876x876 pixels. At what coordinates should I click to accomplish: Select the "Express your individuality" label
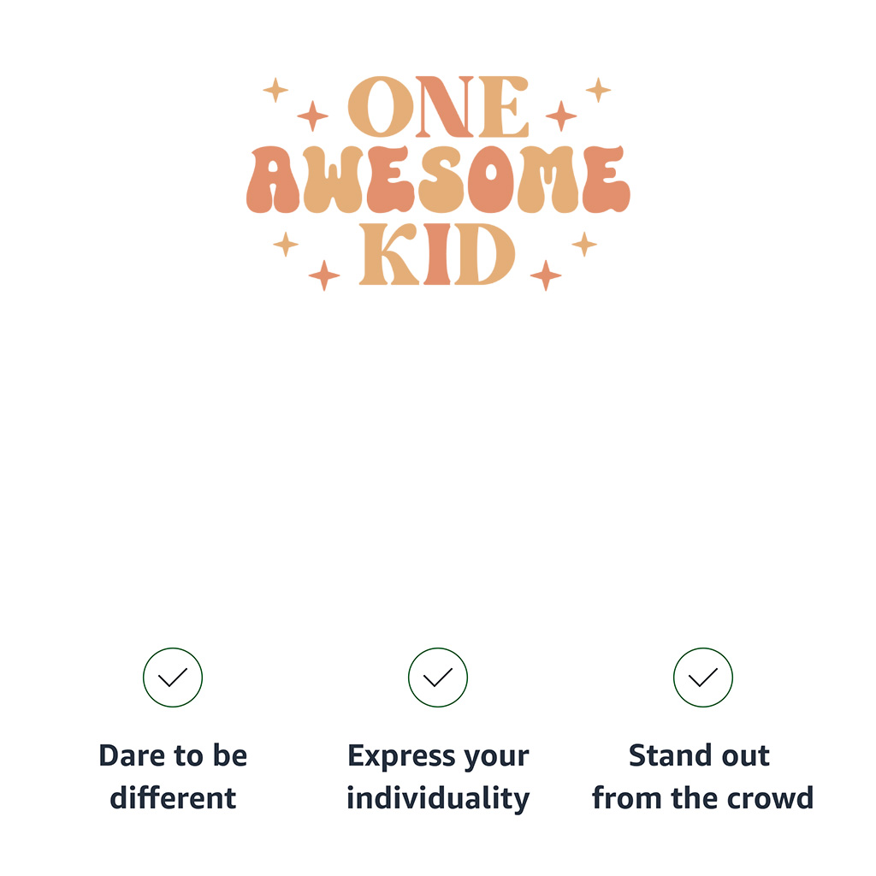438,777
